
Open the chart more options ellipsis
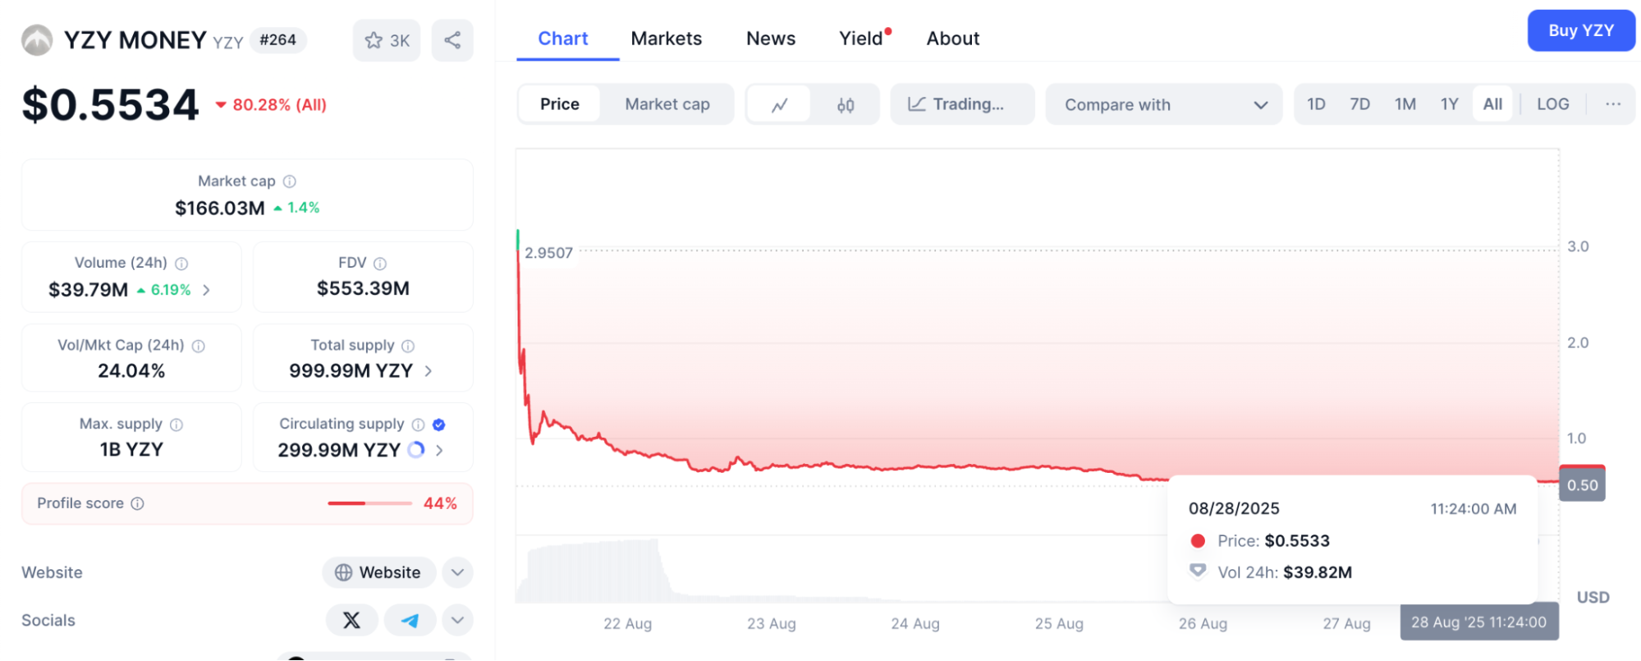coord(1612,104)
